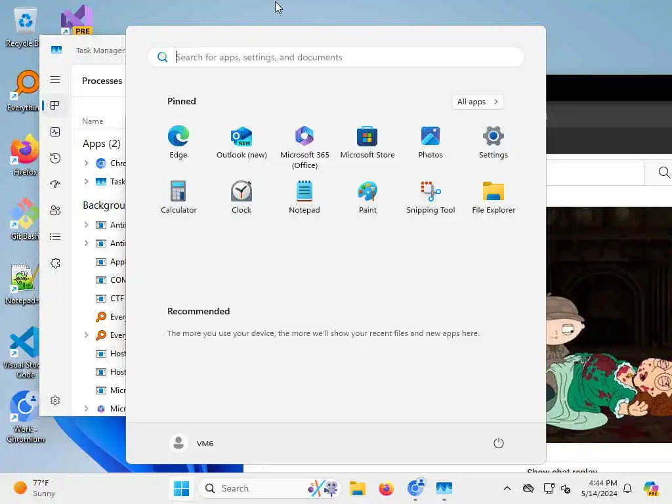The width and height of the screenshot is (672, 504).
Task: Open Task Manager Performance page icon
Action: tap(55, 132)
